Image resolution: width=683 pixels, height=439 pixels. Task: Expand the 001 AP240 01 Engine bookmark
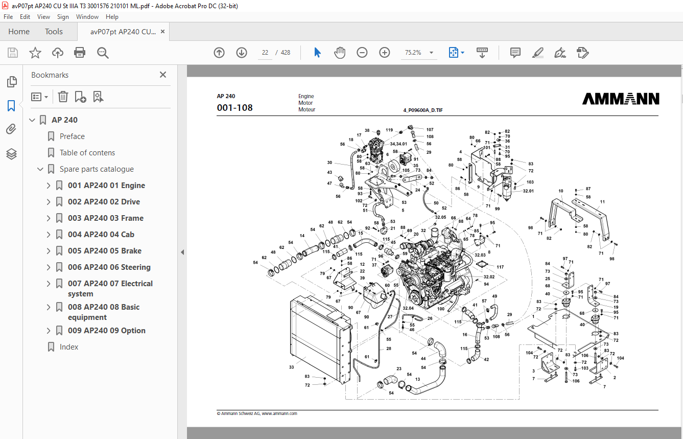(49, 186)
